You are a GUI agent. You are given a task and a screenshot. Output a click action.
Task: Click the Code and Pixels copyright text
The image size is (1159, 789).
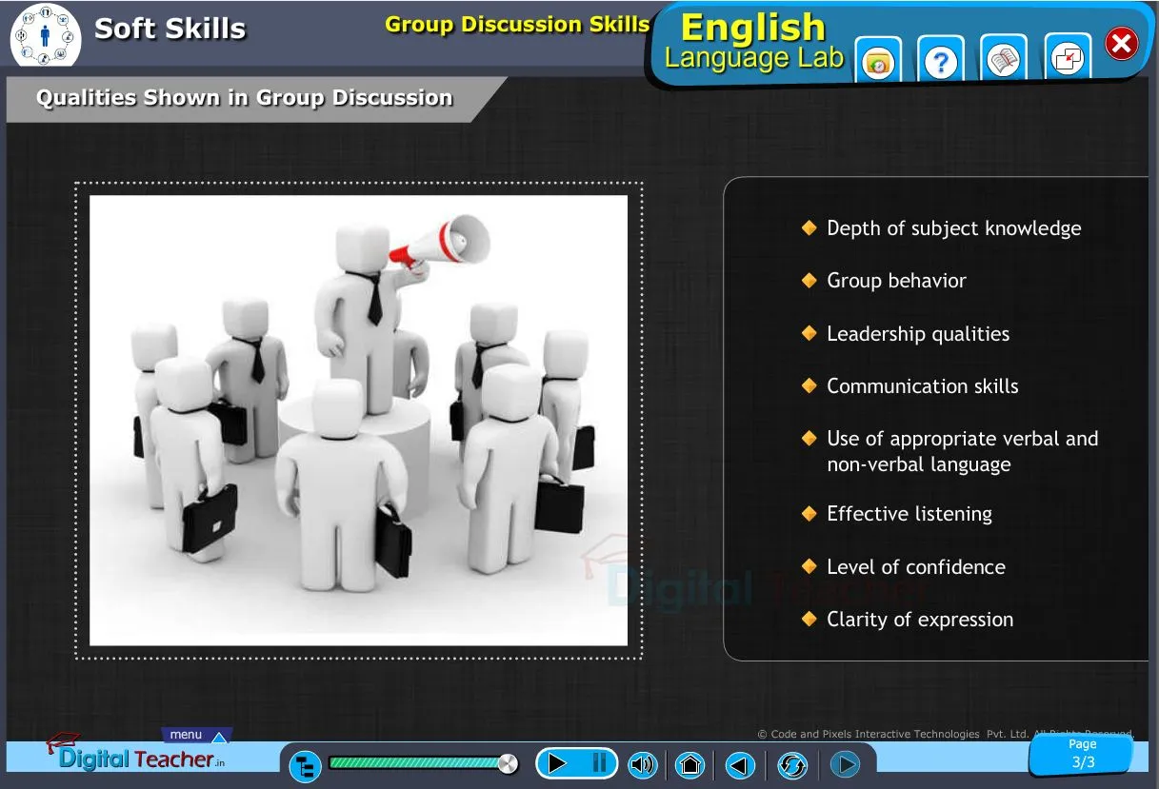pos(945,734)
